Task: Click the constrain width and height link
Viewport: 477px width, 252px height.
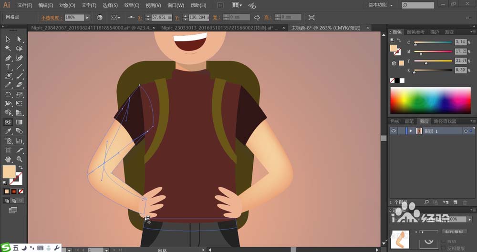Action: point(257,17)
